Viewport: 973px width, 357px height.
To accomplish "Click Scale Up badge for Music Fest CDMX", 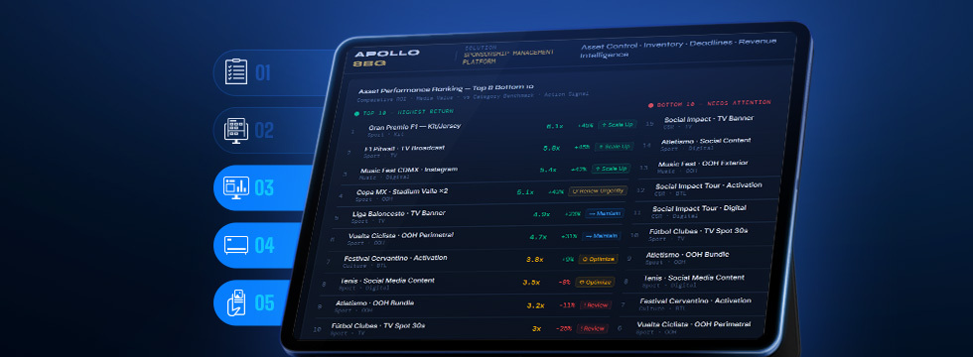I will click(611, 169).
